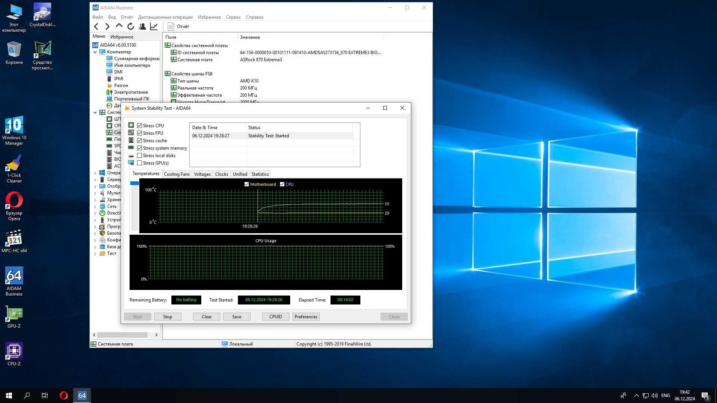Expand the DirectX tree node
The image size is (717, 403).
(x=95, y=213)
